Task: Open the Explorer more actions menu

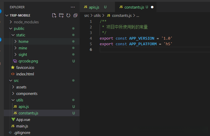Action: 73,7
